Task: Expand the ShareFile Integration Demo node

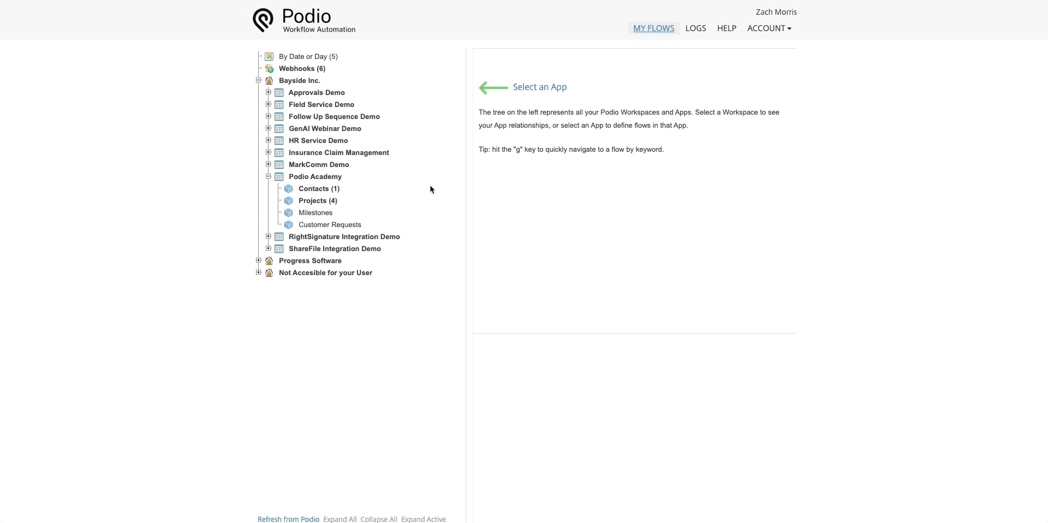Action: [x=269, y=248]
